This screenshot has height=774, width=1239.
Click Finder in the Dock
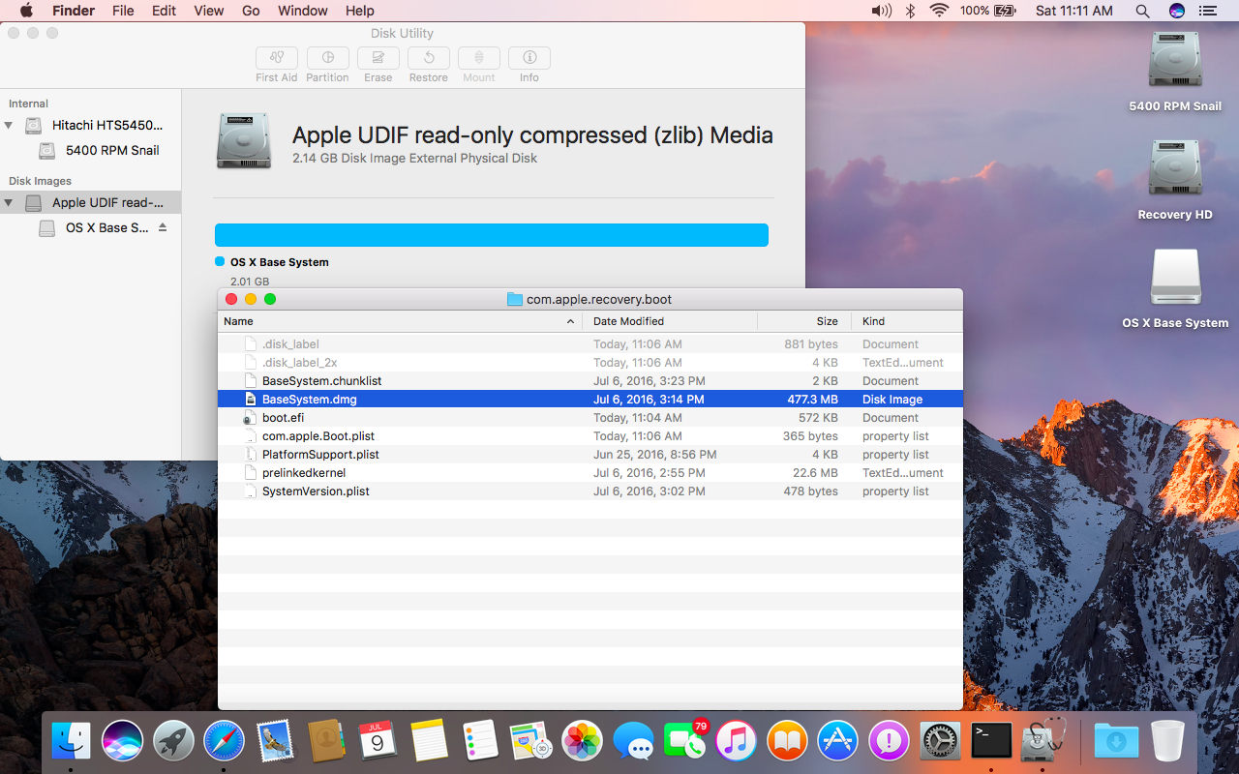point(71,741)
